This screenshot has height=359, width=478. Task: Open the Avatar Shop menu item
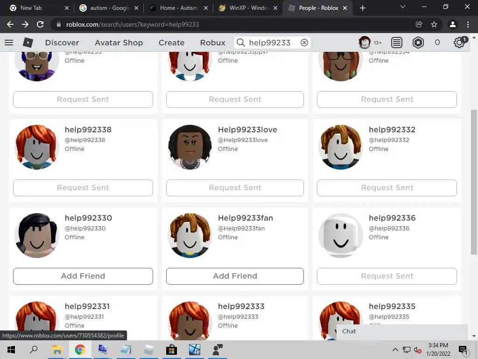(x=119, y=43)
